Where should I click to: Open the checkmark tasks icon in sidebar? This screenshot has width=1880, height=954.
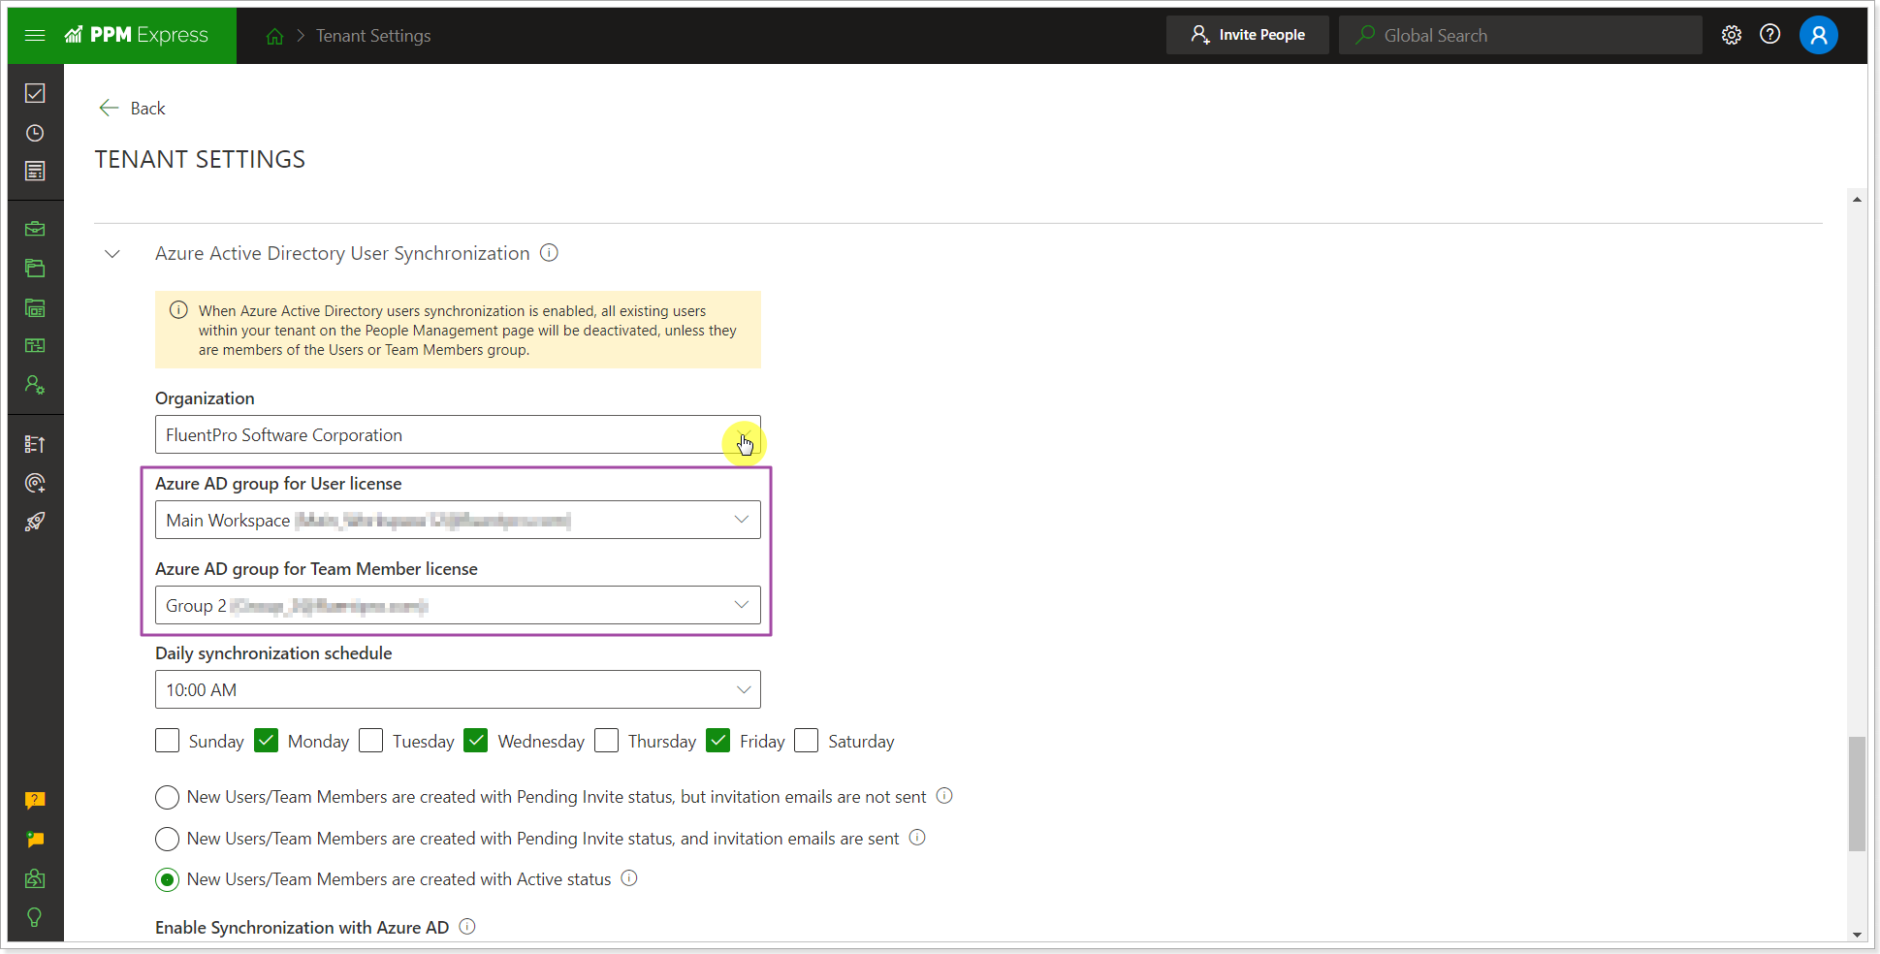click(35, 93)
